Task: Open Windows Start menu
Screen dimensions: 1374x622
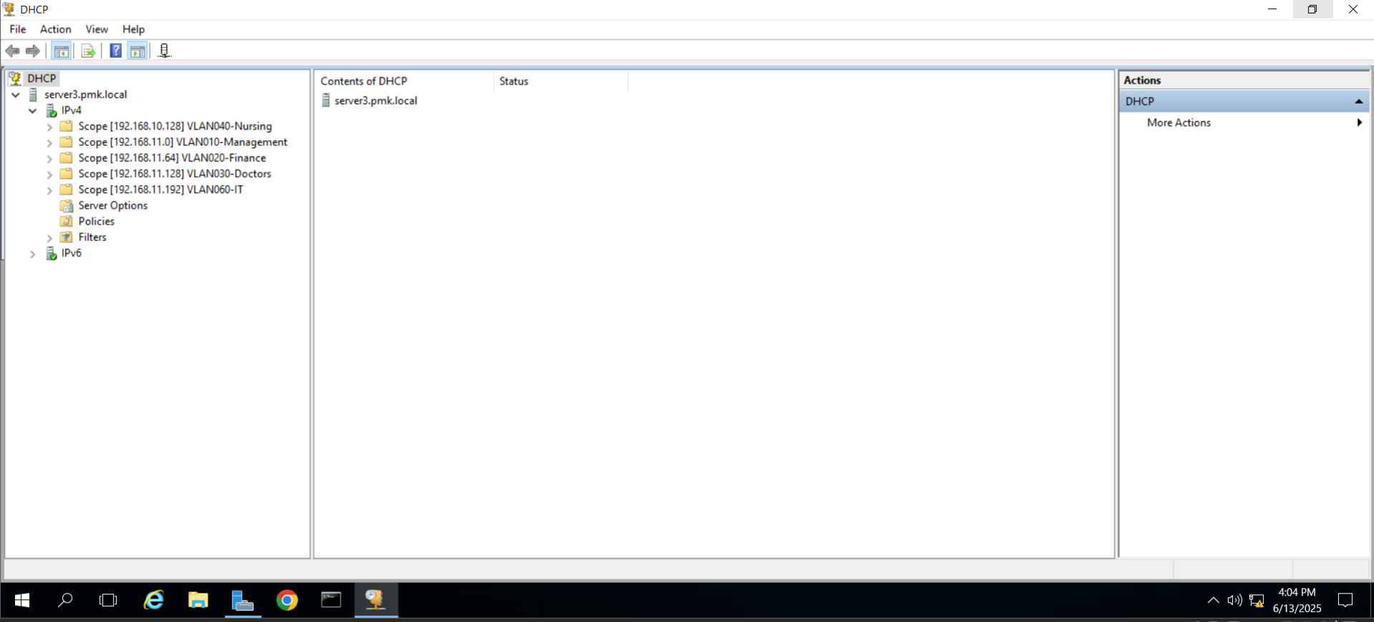Action: coord(22,601)
